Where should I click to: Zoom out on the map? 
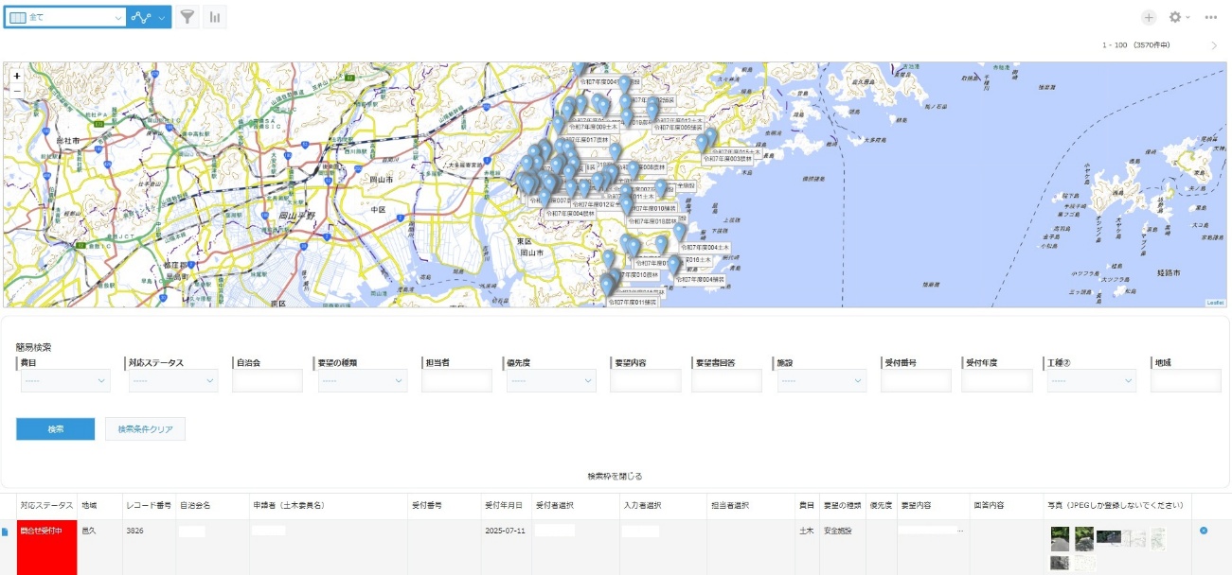(x=17, y=90)
